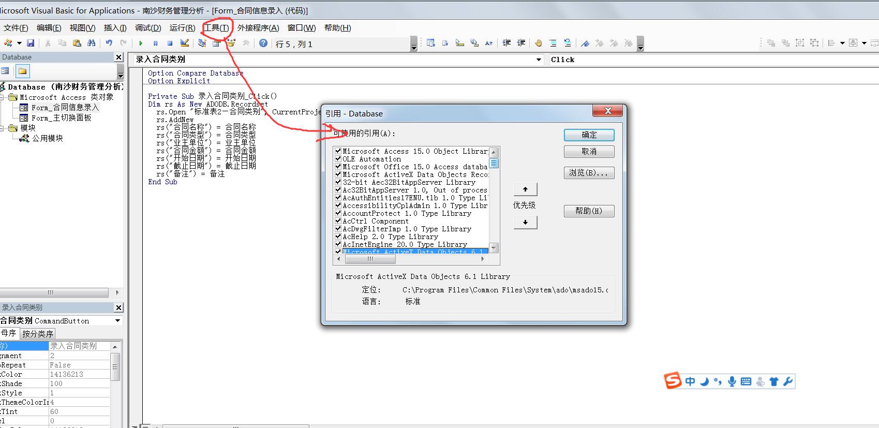Screen dimensions: 879x428
Task: Uncheck Ac32BitAppServer 1.0 reference
Action: coord(338,190)
